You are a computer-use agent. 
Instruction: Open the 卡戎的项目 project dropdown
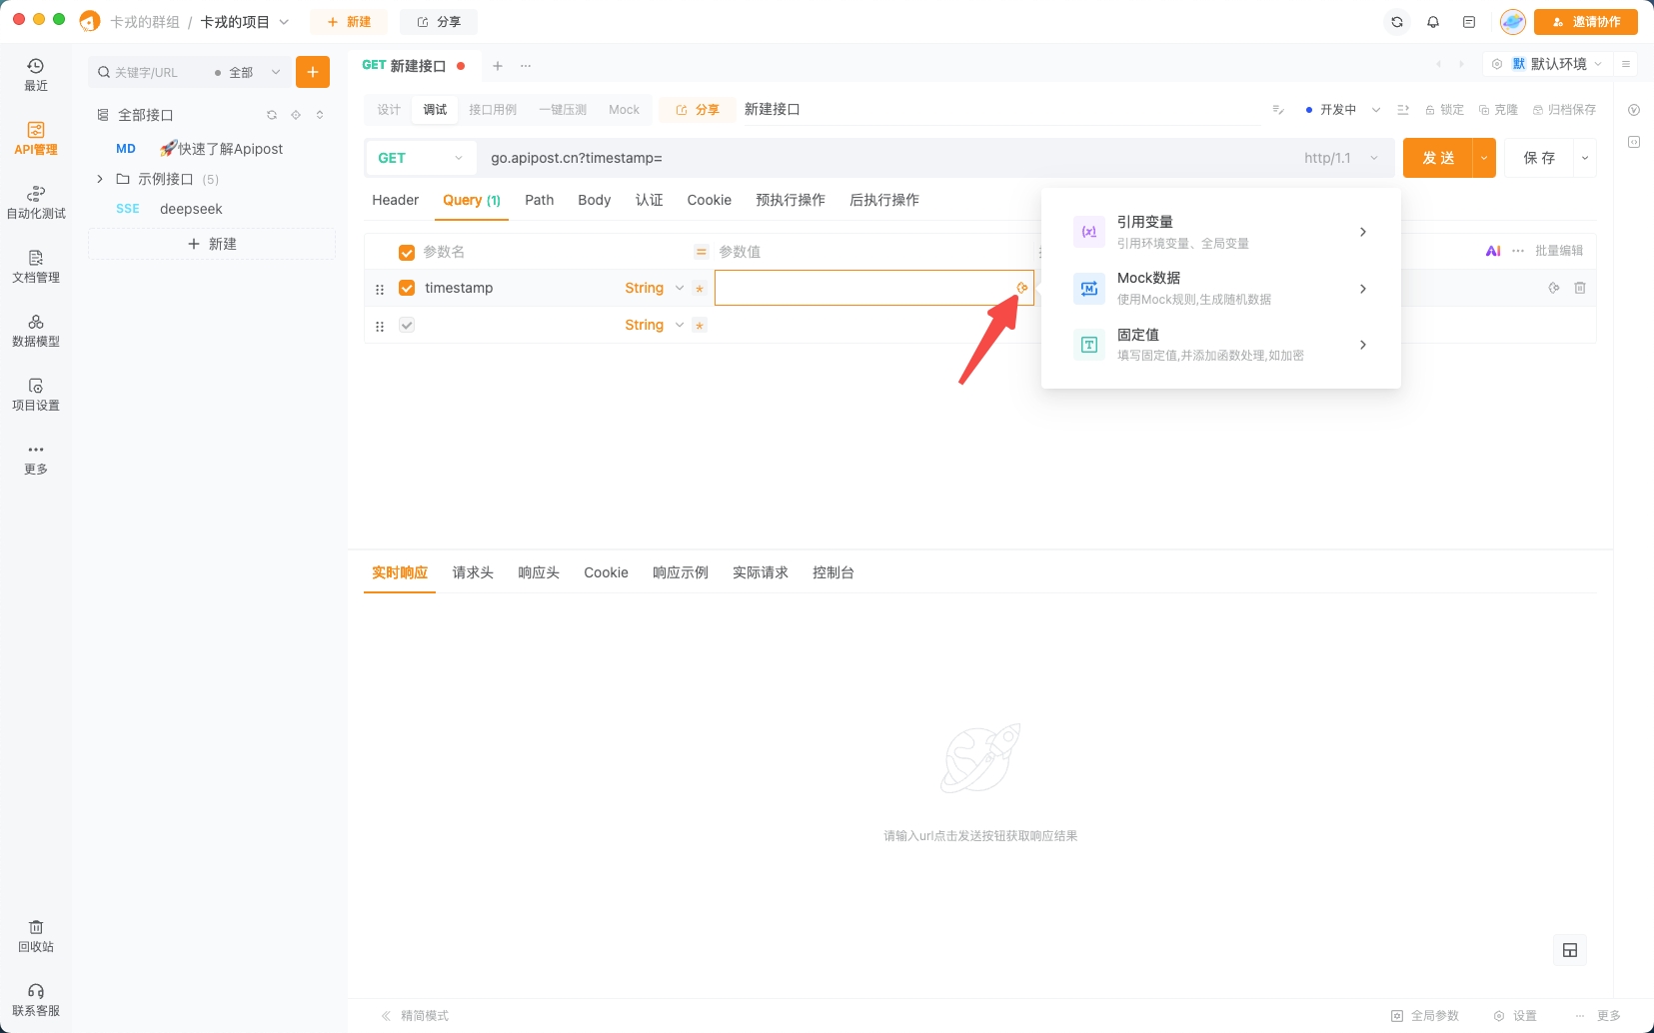coord(245,22)
